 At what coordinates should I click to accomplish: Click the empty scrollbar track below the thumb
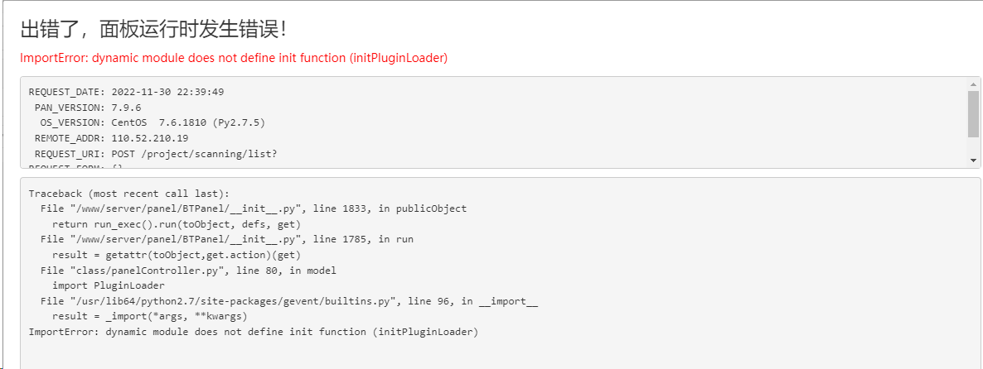pyautogui.click(x=973, y=146)
